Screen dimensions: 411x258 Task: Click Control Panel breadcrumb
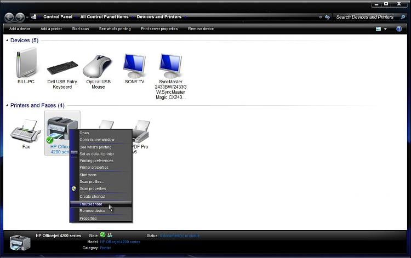(58, 17)
